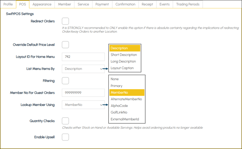
Task: Enable Upsell checkbox
Action: click(x=65, y=137)
